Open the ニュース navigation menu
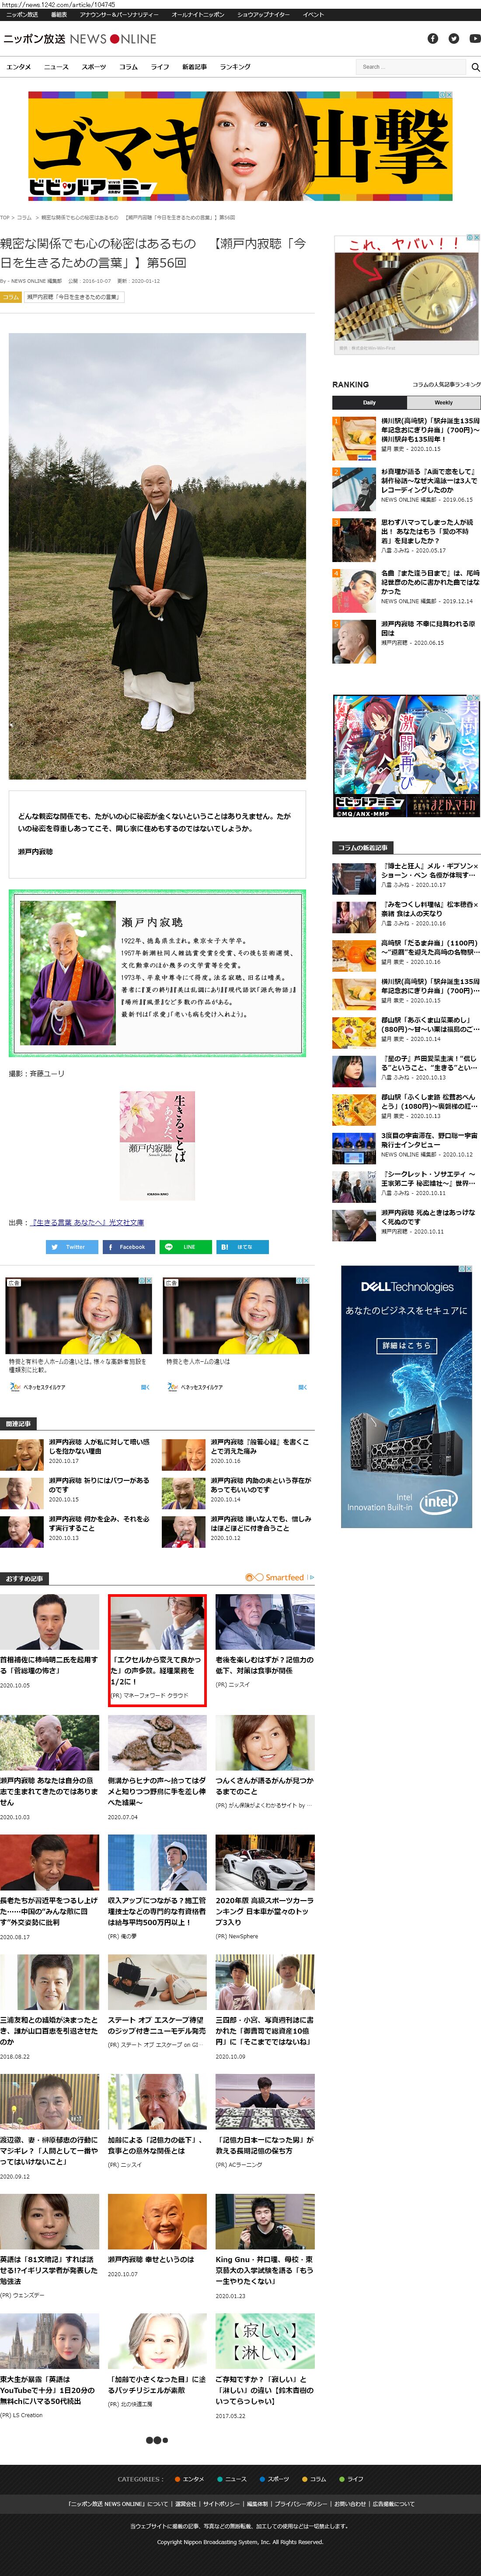The width and height of the screenshot is (481, 2576). pos(57,67)
